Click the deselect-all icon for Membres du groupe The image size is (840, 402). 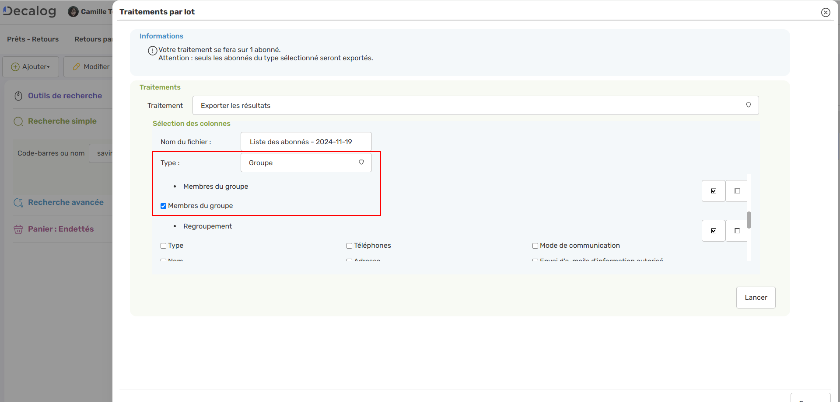(x=737, y=191)
